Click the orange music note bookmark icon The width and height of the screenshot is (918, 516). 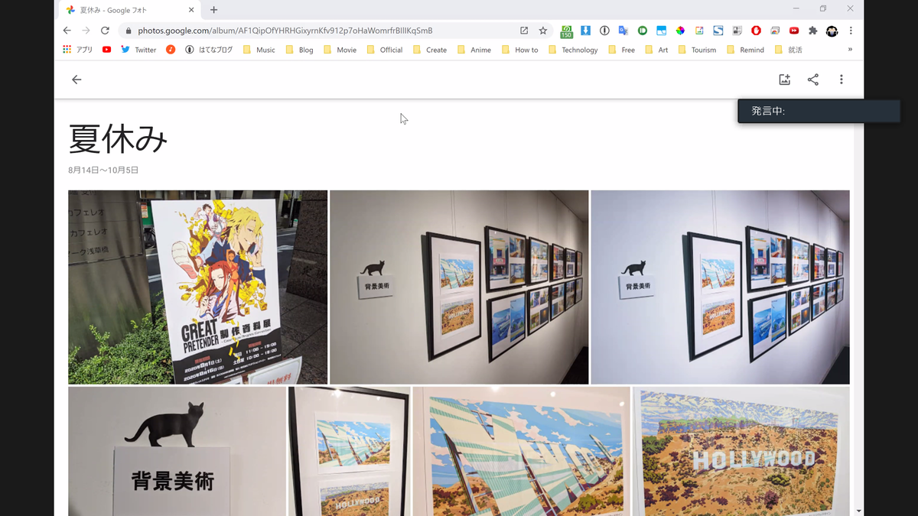click(171, 50)
